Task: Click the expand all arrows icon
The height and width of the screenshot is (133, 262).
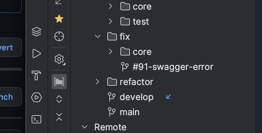Action: [59, 99]
